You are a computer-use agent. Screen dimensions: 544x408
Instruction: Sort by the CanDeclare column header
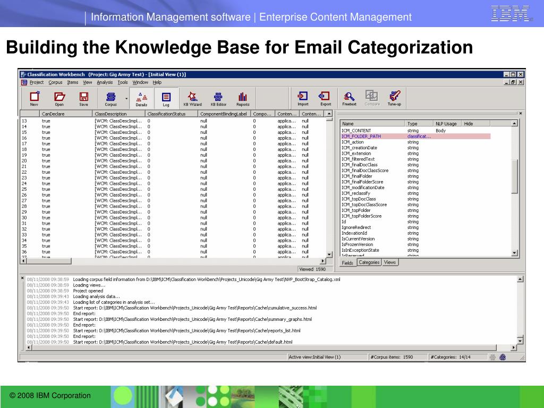[66, 114]
